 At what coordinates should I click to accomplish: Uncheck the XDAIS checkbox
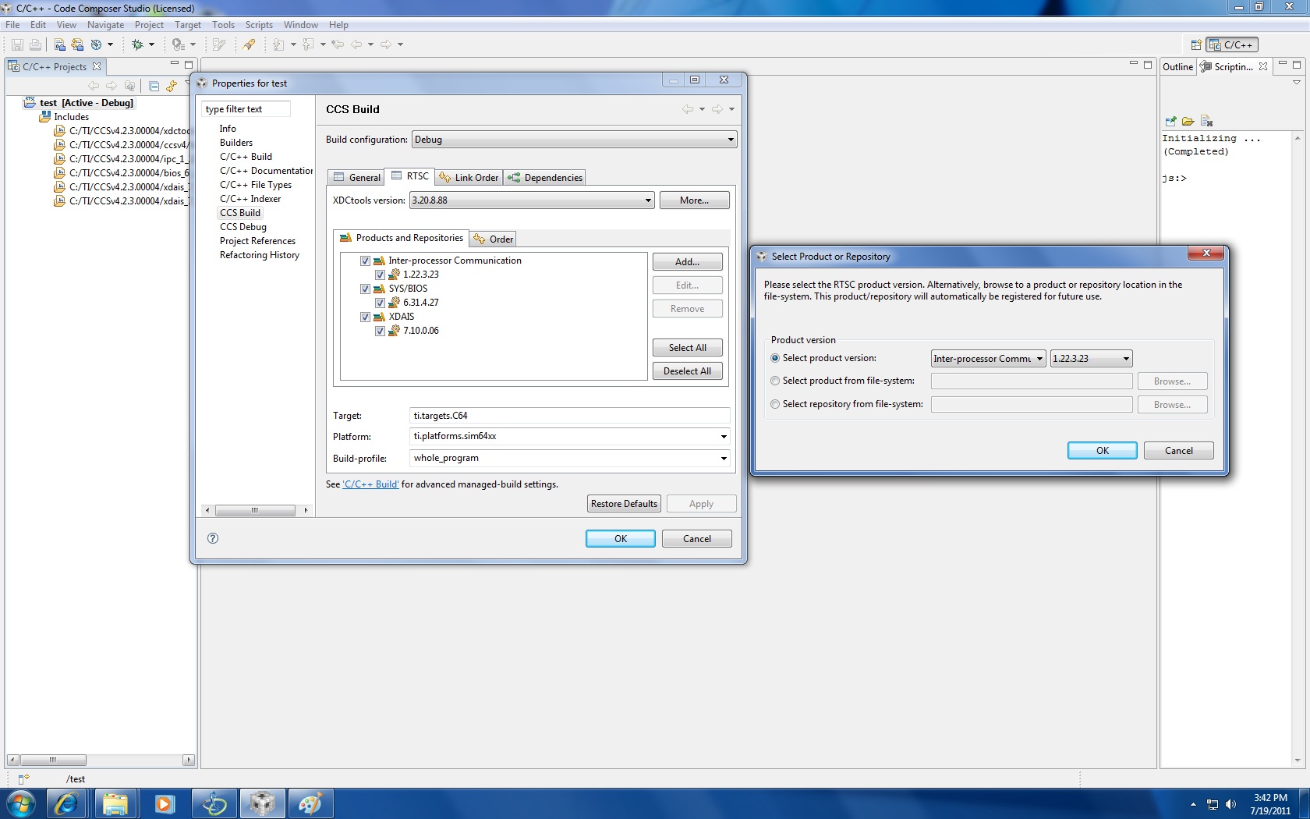tap(365, 317)
